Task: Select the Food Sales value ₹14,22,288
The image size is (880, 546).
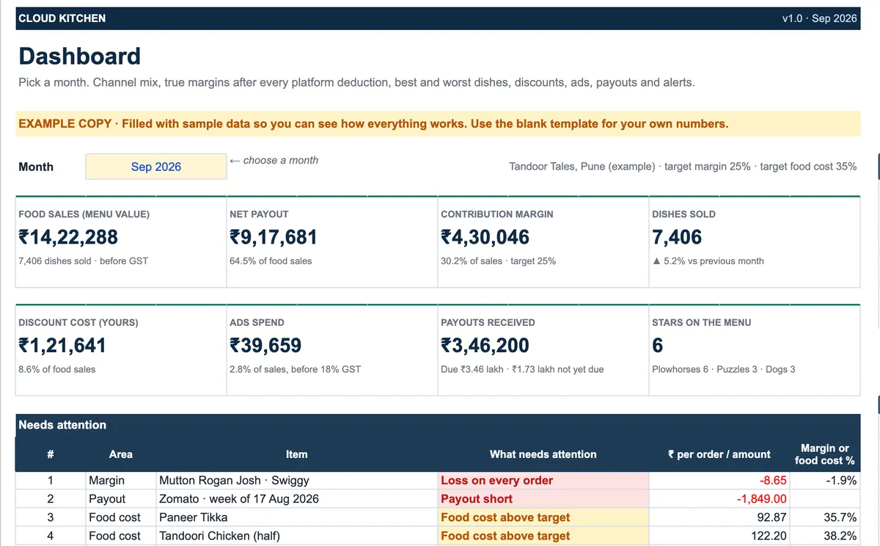Action: (68, 237)
